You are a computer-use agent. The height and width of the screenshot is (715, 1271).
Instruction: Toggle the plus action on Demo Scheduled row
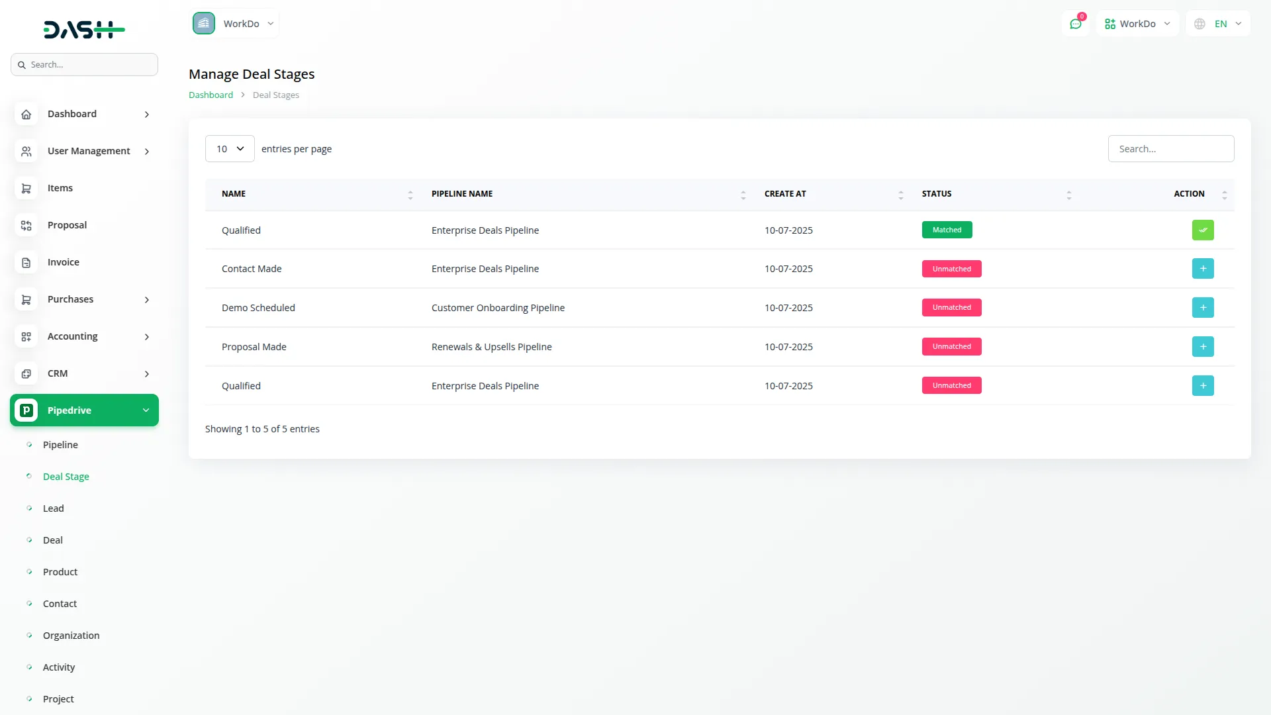coord(1203,307)
